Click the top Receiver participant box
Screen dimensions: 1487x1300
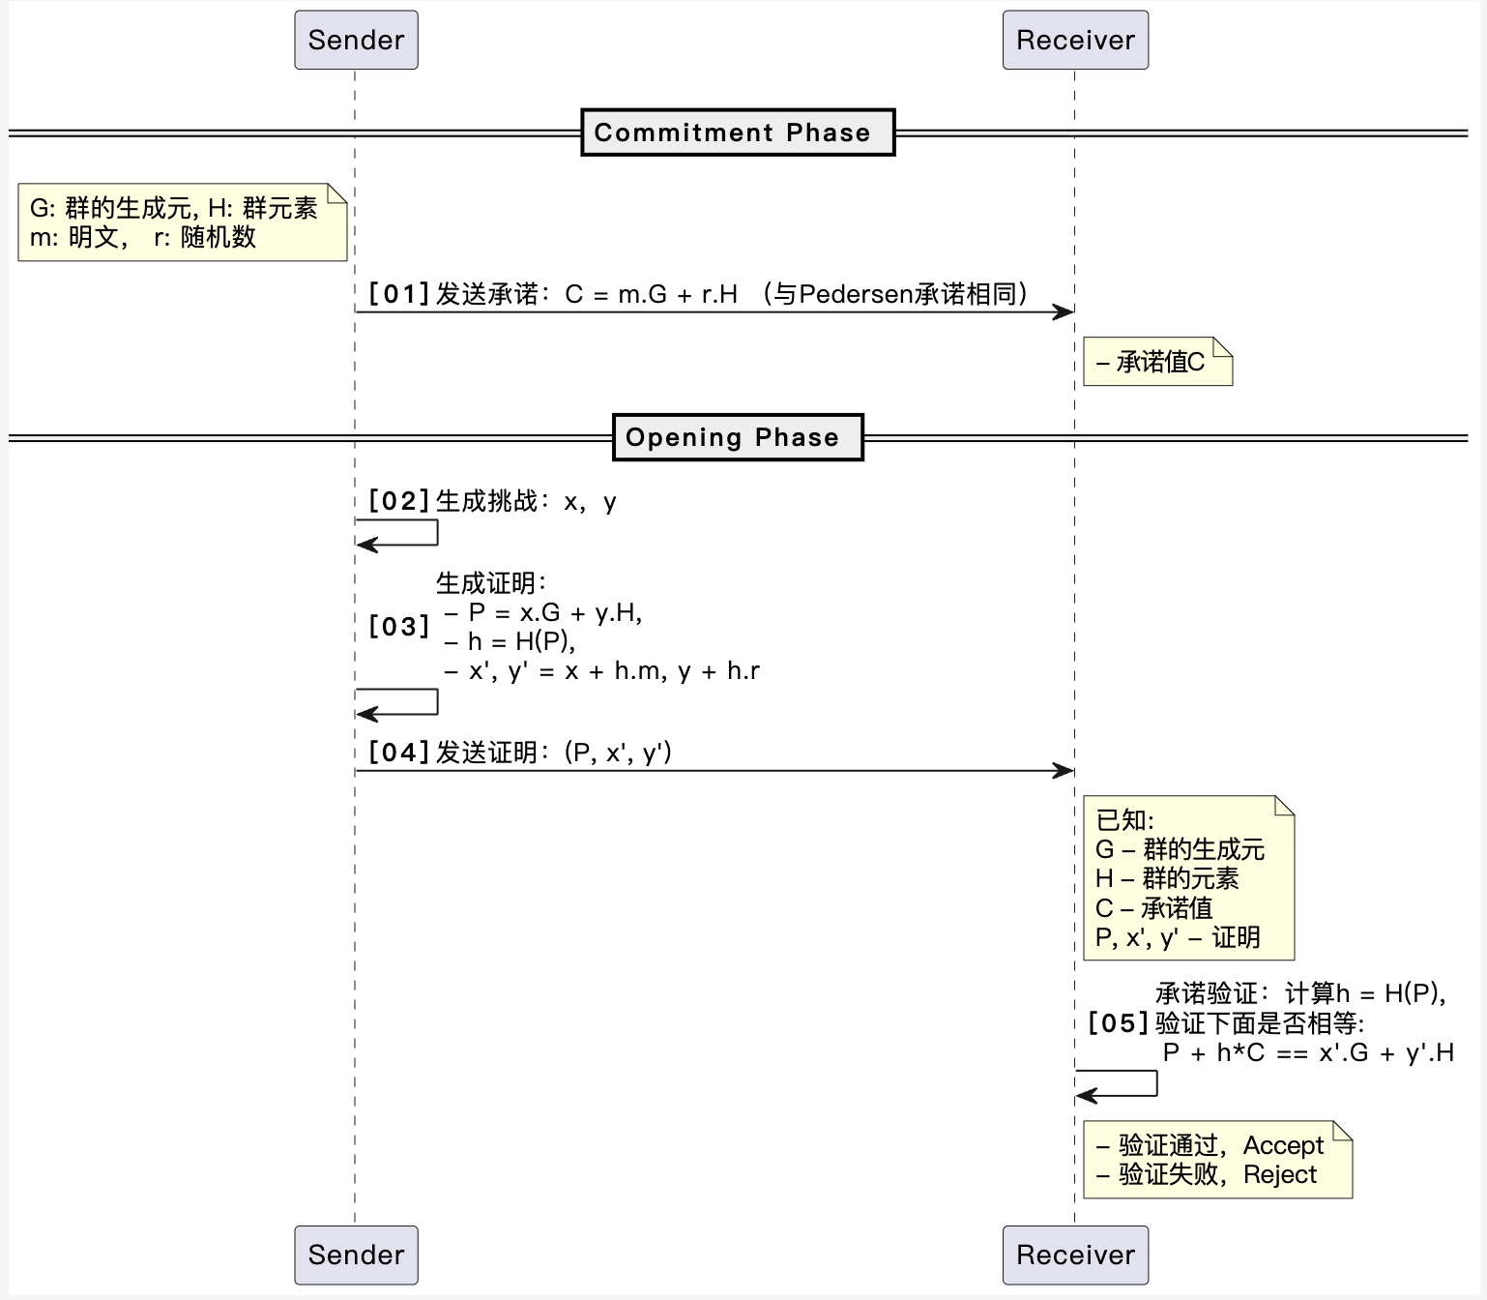point(1075,40)
